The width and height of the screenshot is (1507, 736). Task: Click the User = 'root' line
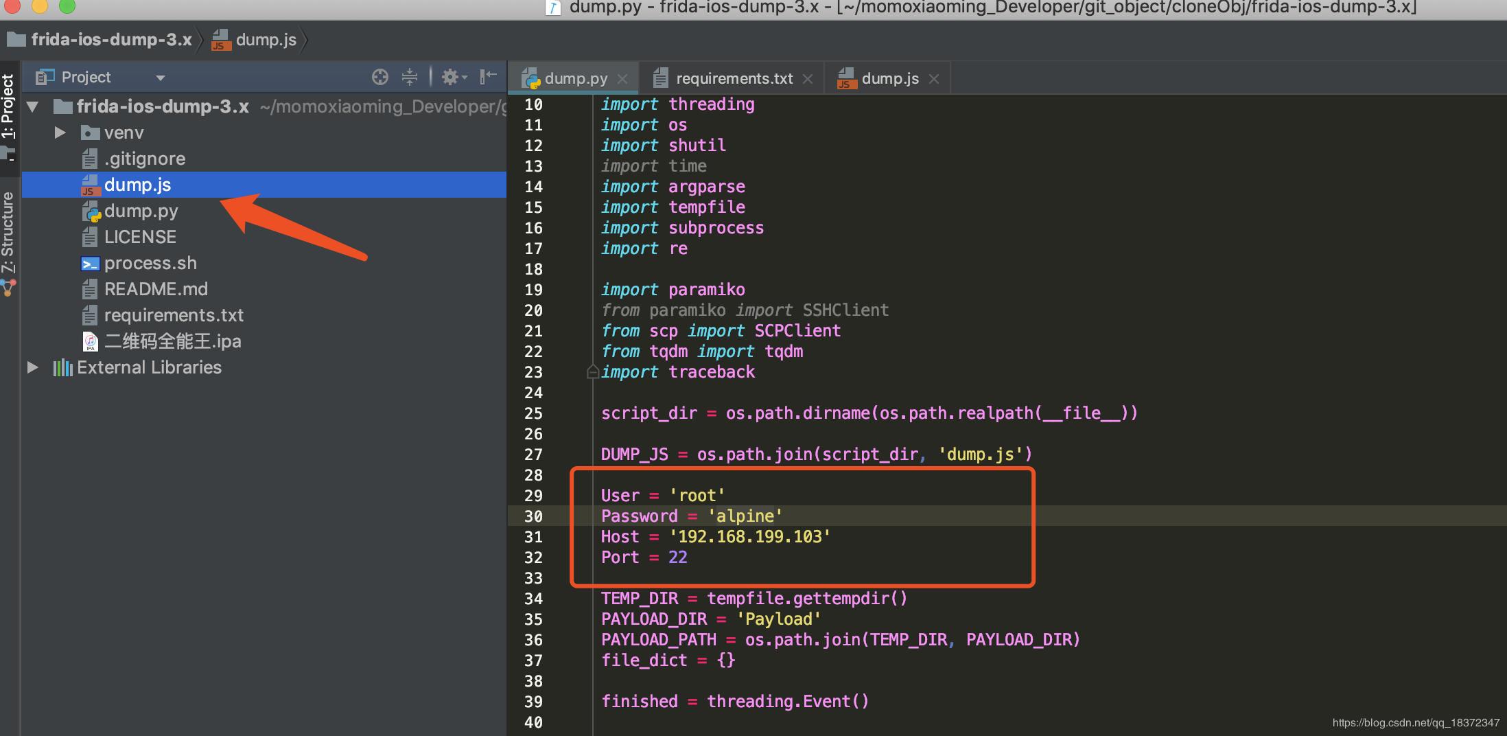662,496
